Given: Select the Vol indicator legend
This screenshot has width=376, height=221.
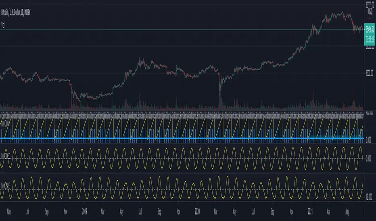Looking at the screenshot, I should point(3,25).
